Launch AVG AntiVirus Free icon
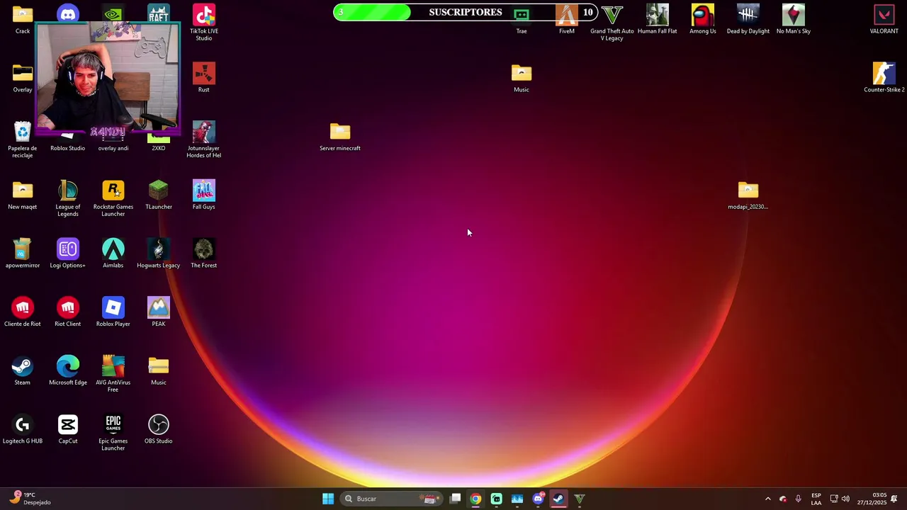This screenshot has width=907, height=510. 113,374
